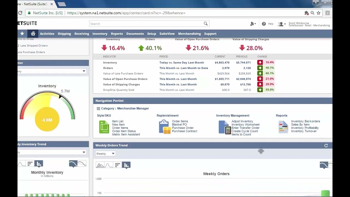Open the Blanket PO link
Screen dimensions: 350x197
(179, 124)
